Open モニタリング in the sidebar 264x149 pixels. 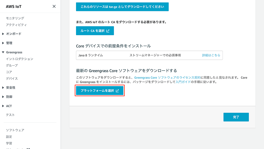(x=15, y=18)
